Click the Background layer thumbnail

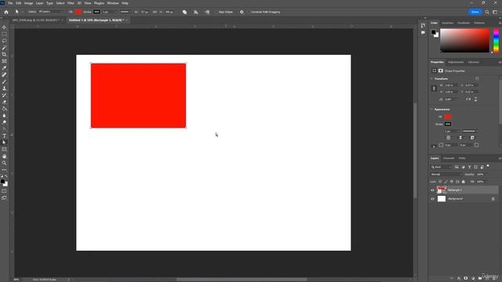click(x=442, y=199)
